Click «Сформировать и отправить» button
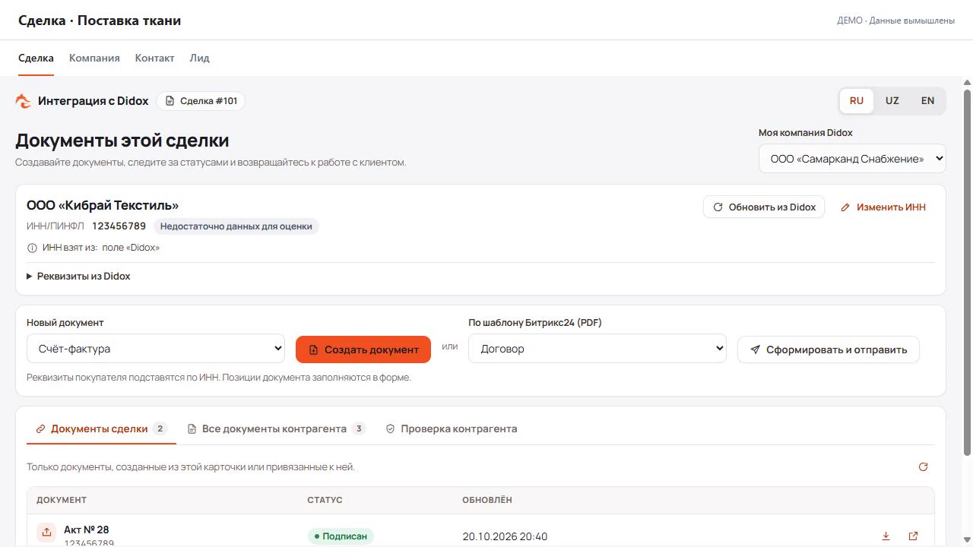The width and height of the screenshot is (973, 547). pyautogui.click(x=829, y=349)
